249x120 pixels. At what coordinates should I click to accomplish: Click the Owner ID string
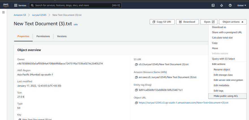60,64
